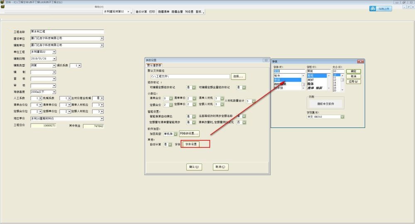Click 隐藏清单 toolbar item
Image resolution: width=415 pixels, height=224 pixels.
pyautogui.click(x=164, y=12)
